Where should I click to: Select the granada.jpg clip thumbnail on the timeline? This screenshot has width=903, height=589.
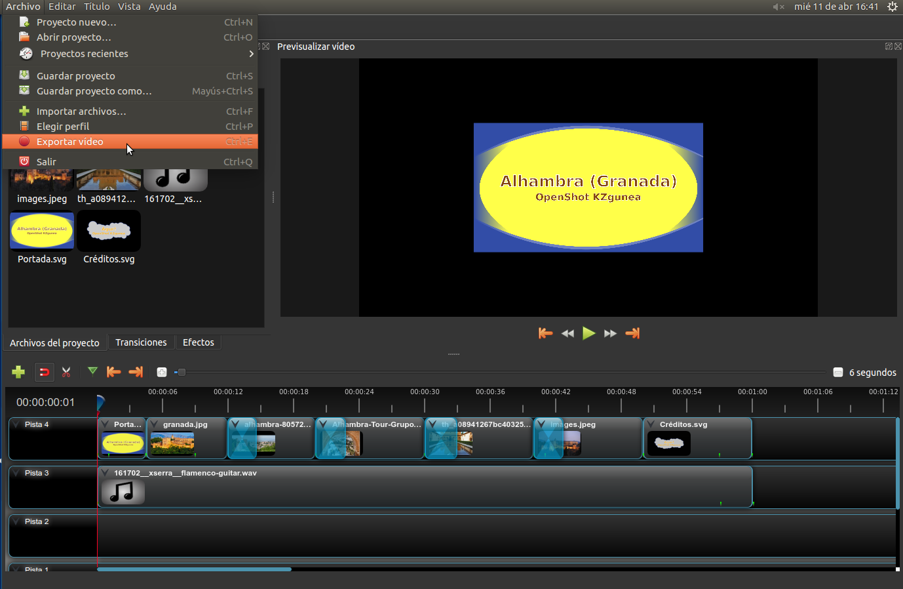pyautogui.click(x=172, y=443)
